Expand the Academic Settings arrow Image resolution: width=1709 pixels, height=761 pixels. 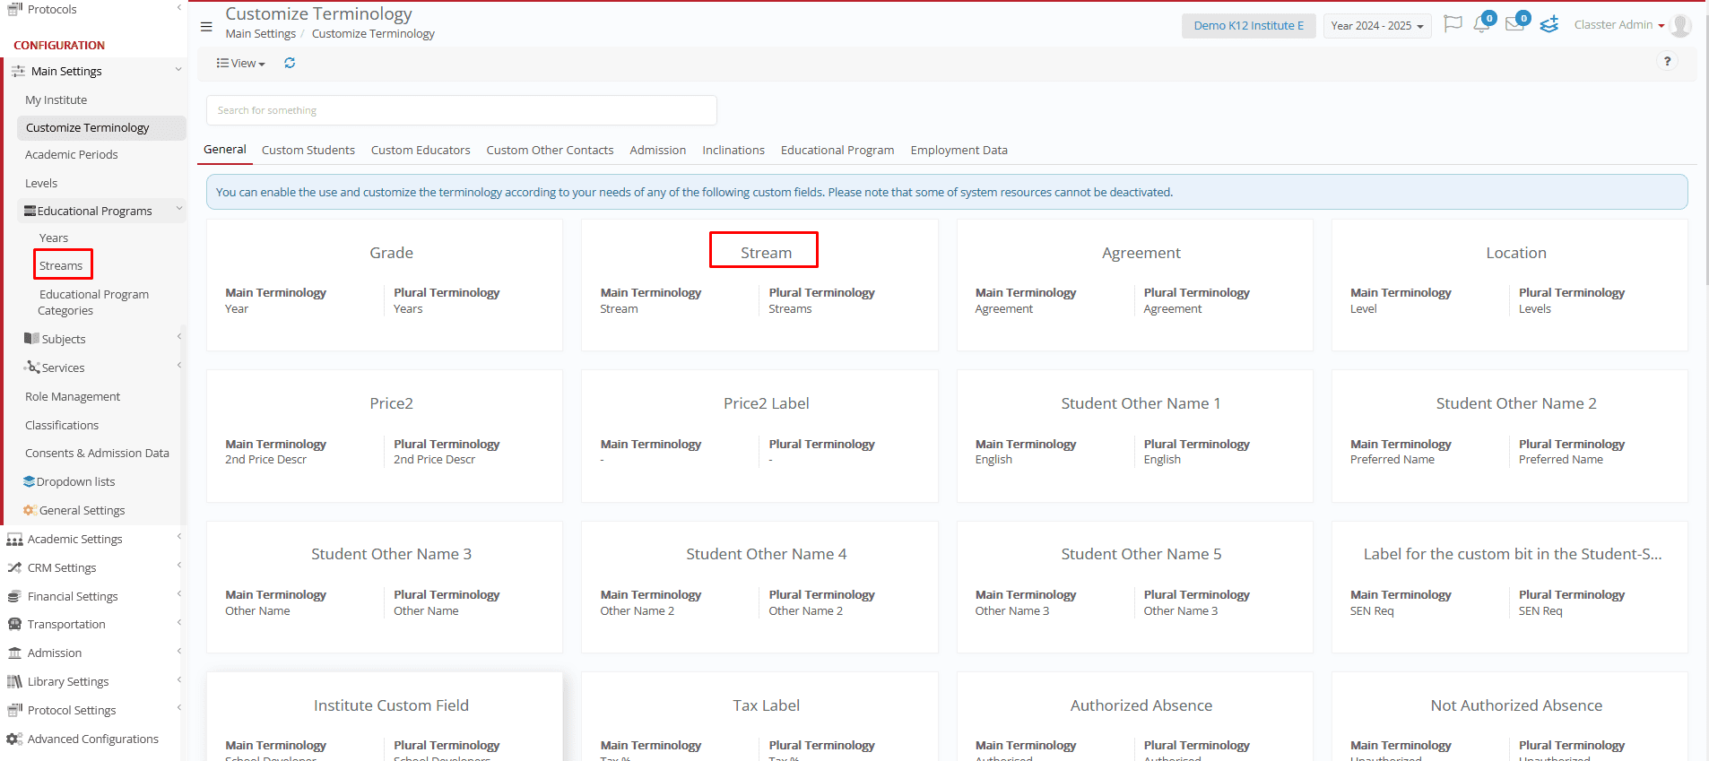(x=178, y=537)
